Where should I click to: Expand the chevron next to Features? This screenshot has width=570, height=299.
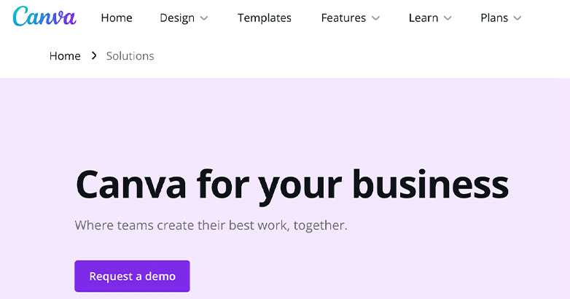point(376,18)
